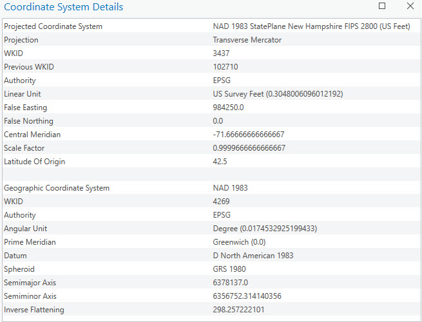Select the Transverse Mercator projection value

pyautogui.click(x=247, y=40)
